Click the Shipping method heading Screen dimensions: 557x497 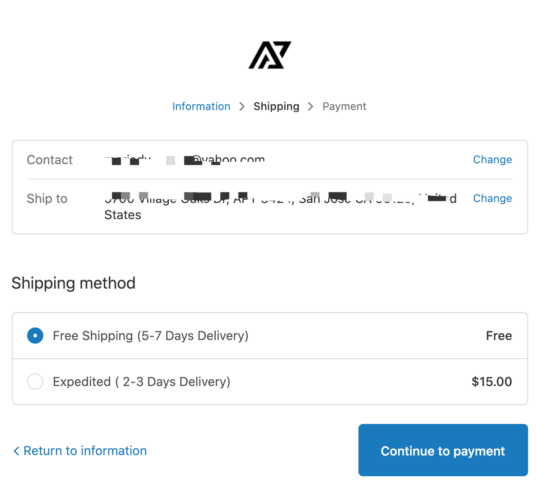(x=74, y=283)
